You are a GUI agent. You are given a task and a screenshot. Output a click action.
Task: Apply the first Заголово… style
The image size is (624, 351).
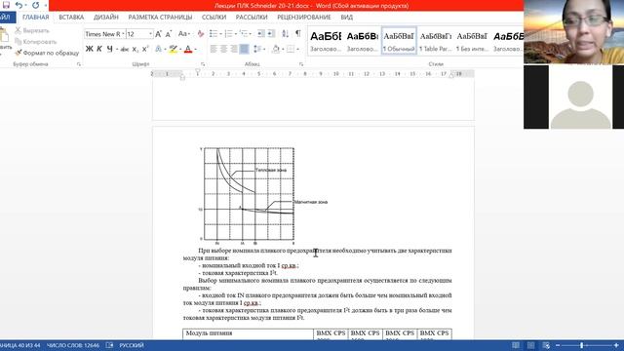[x=326, y=41]
